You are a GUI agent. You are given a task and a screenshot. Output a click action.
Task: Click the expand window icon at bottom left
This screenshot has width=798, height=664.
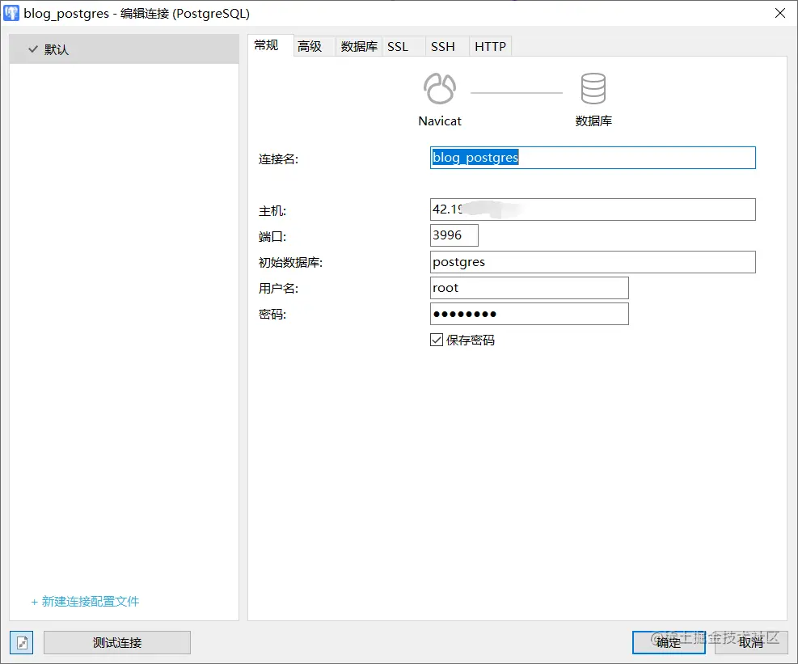(21, 642)
